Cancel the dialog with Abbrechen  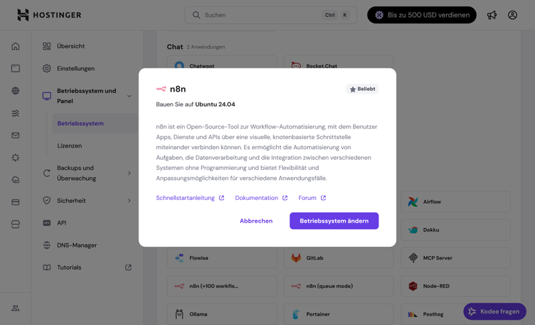pyautogui.click(x=256, y=221)
